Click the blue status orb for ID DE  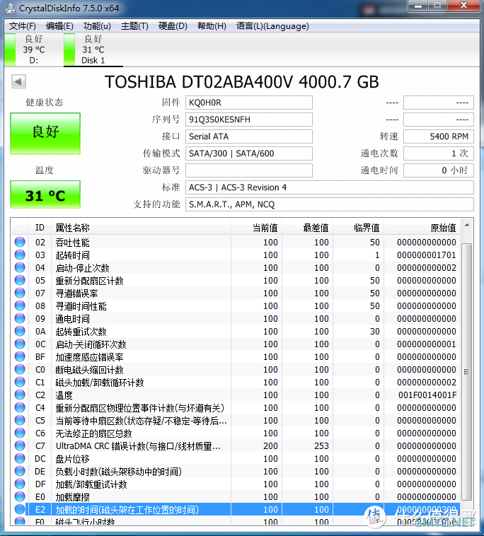[20, 471]
